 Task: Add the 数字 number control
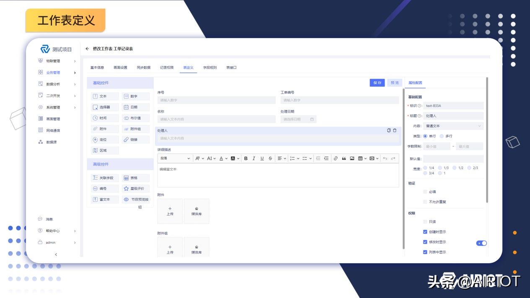136,96
